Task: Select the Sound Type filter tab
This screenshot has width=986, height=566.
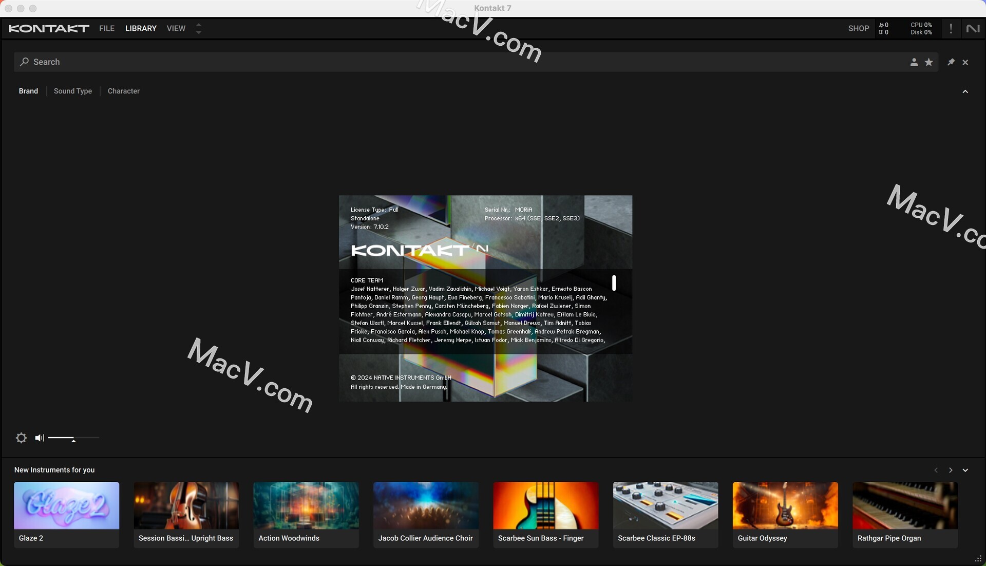Action: tap(72, 91)
